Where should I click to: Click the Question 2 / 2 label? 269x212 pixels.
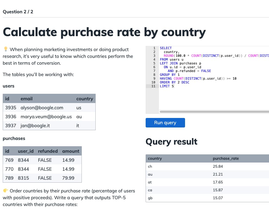[x=18, y=12]
